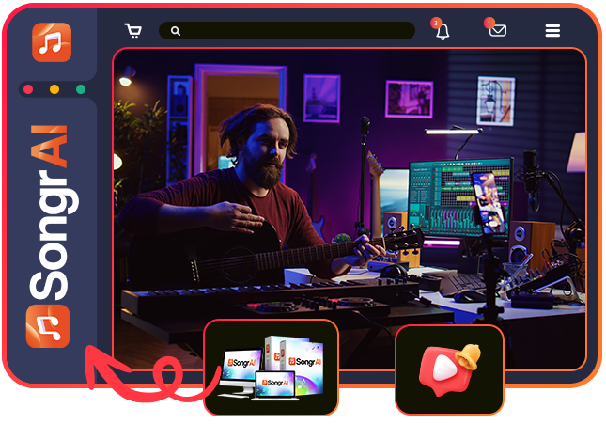Screen dimensions: 606x424
Task: Click the red dot in the sidebar
Action: click(x=28, y=89)
